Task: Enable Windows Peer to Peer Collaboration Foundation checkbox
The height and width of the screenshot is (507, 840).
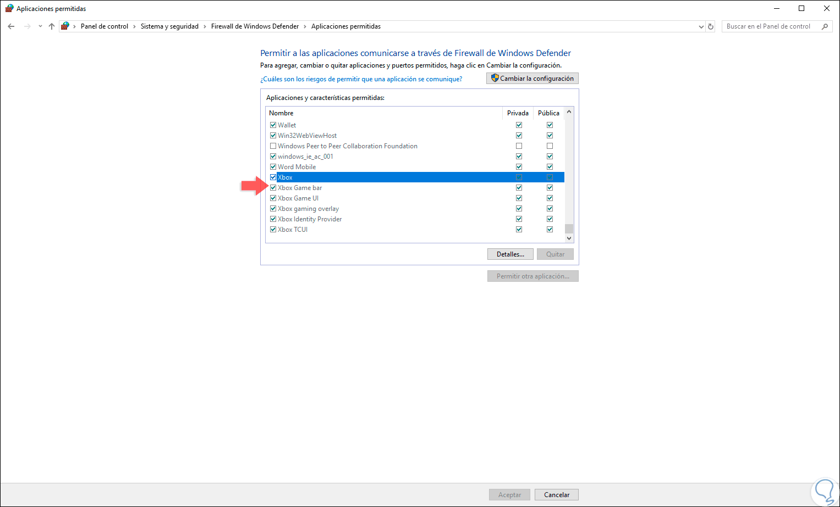Action: 273,146
